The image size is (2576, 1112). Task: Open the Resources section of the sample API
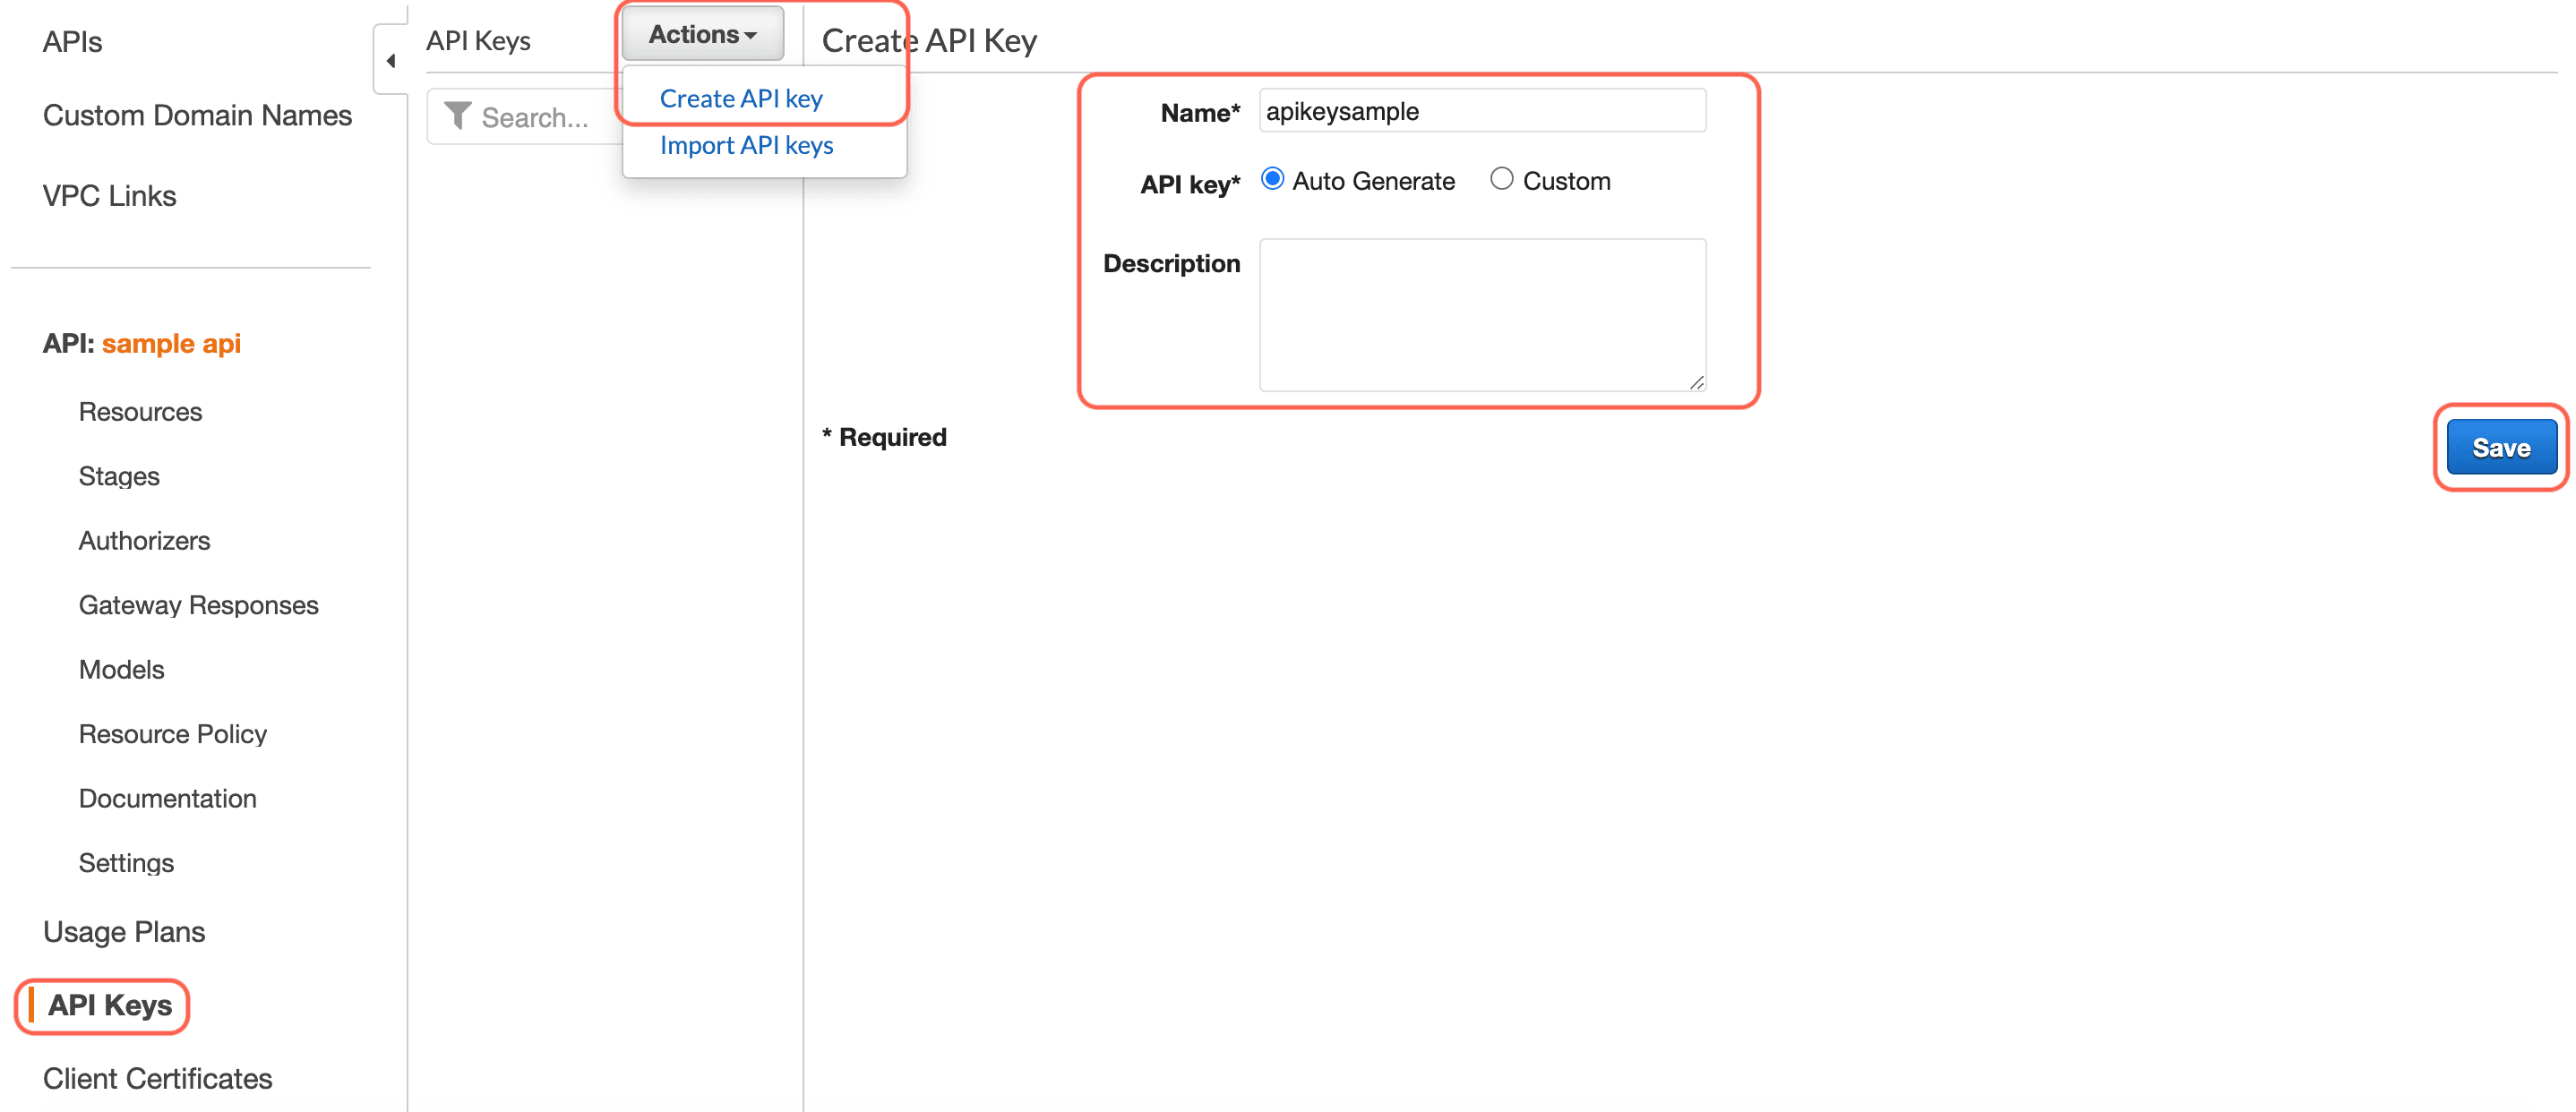(140, 412)
